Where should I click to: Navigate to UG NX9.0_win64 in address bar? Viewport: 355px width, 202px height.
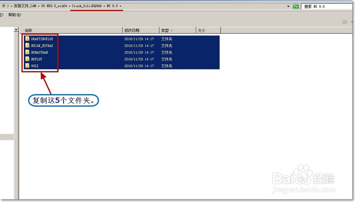pyautogui.click(x=54, y=6)
